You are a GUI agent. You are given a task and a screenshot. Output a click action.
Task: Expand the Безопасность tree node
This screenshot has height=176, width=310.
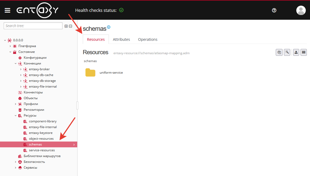(16, 162)
